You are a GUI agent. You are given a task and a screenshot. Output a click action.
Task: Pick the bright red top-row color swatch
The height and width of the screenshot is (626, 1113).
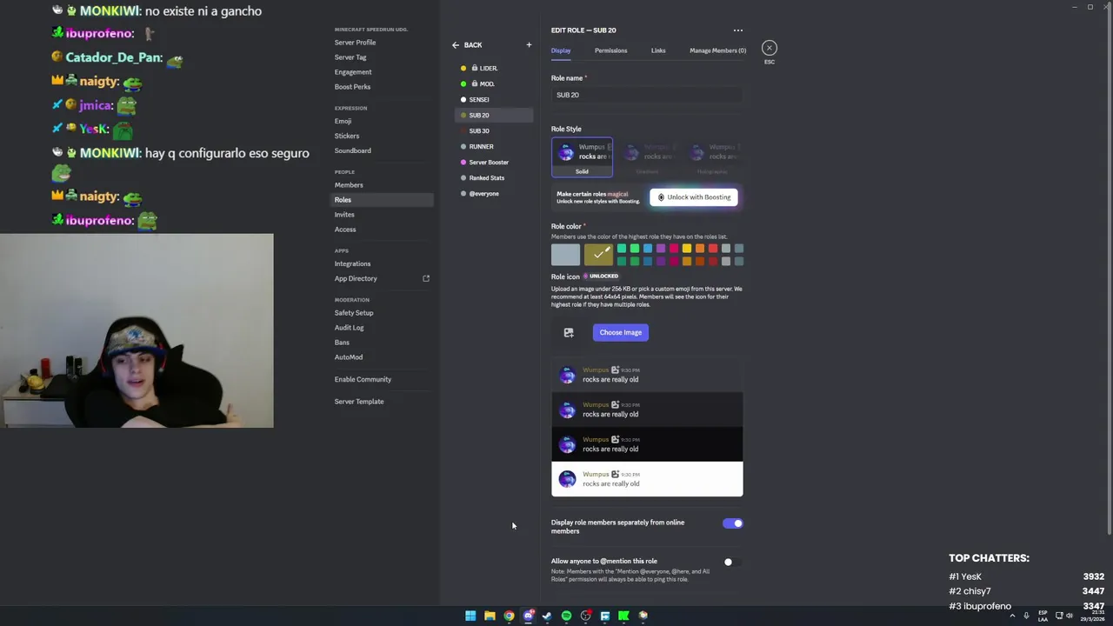(x=712, y=249)
